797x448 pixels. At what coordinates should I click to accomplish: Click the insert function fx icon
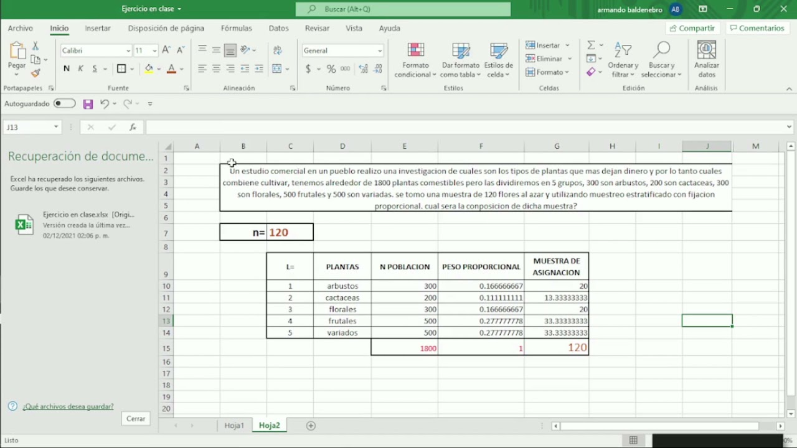pos(133,127)
